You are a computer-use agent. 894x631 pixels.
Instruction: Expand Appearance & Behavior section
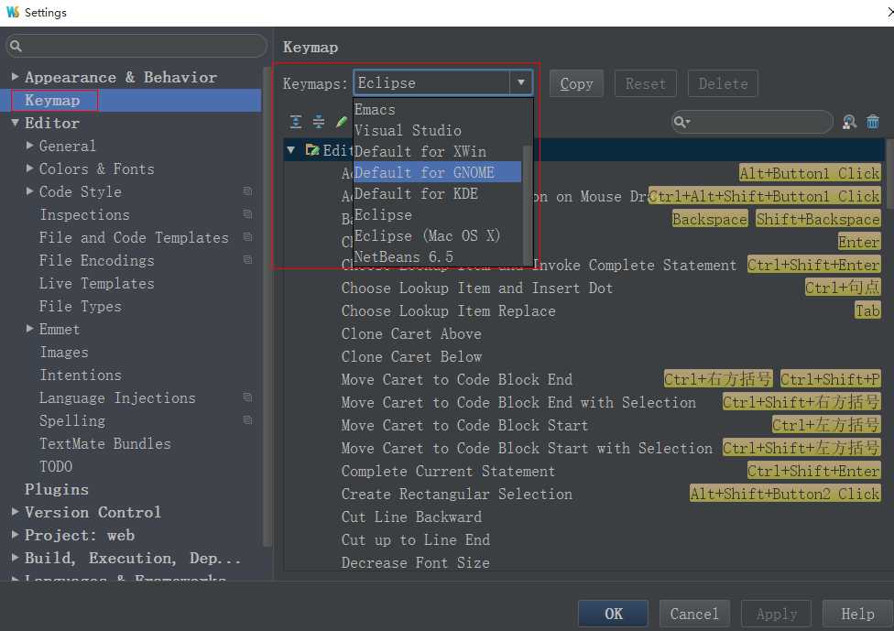coord(15,76)
